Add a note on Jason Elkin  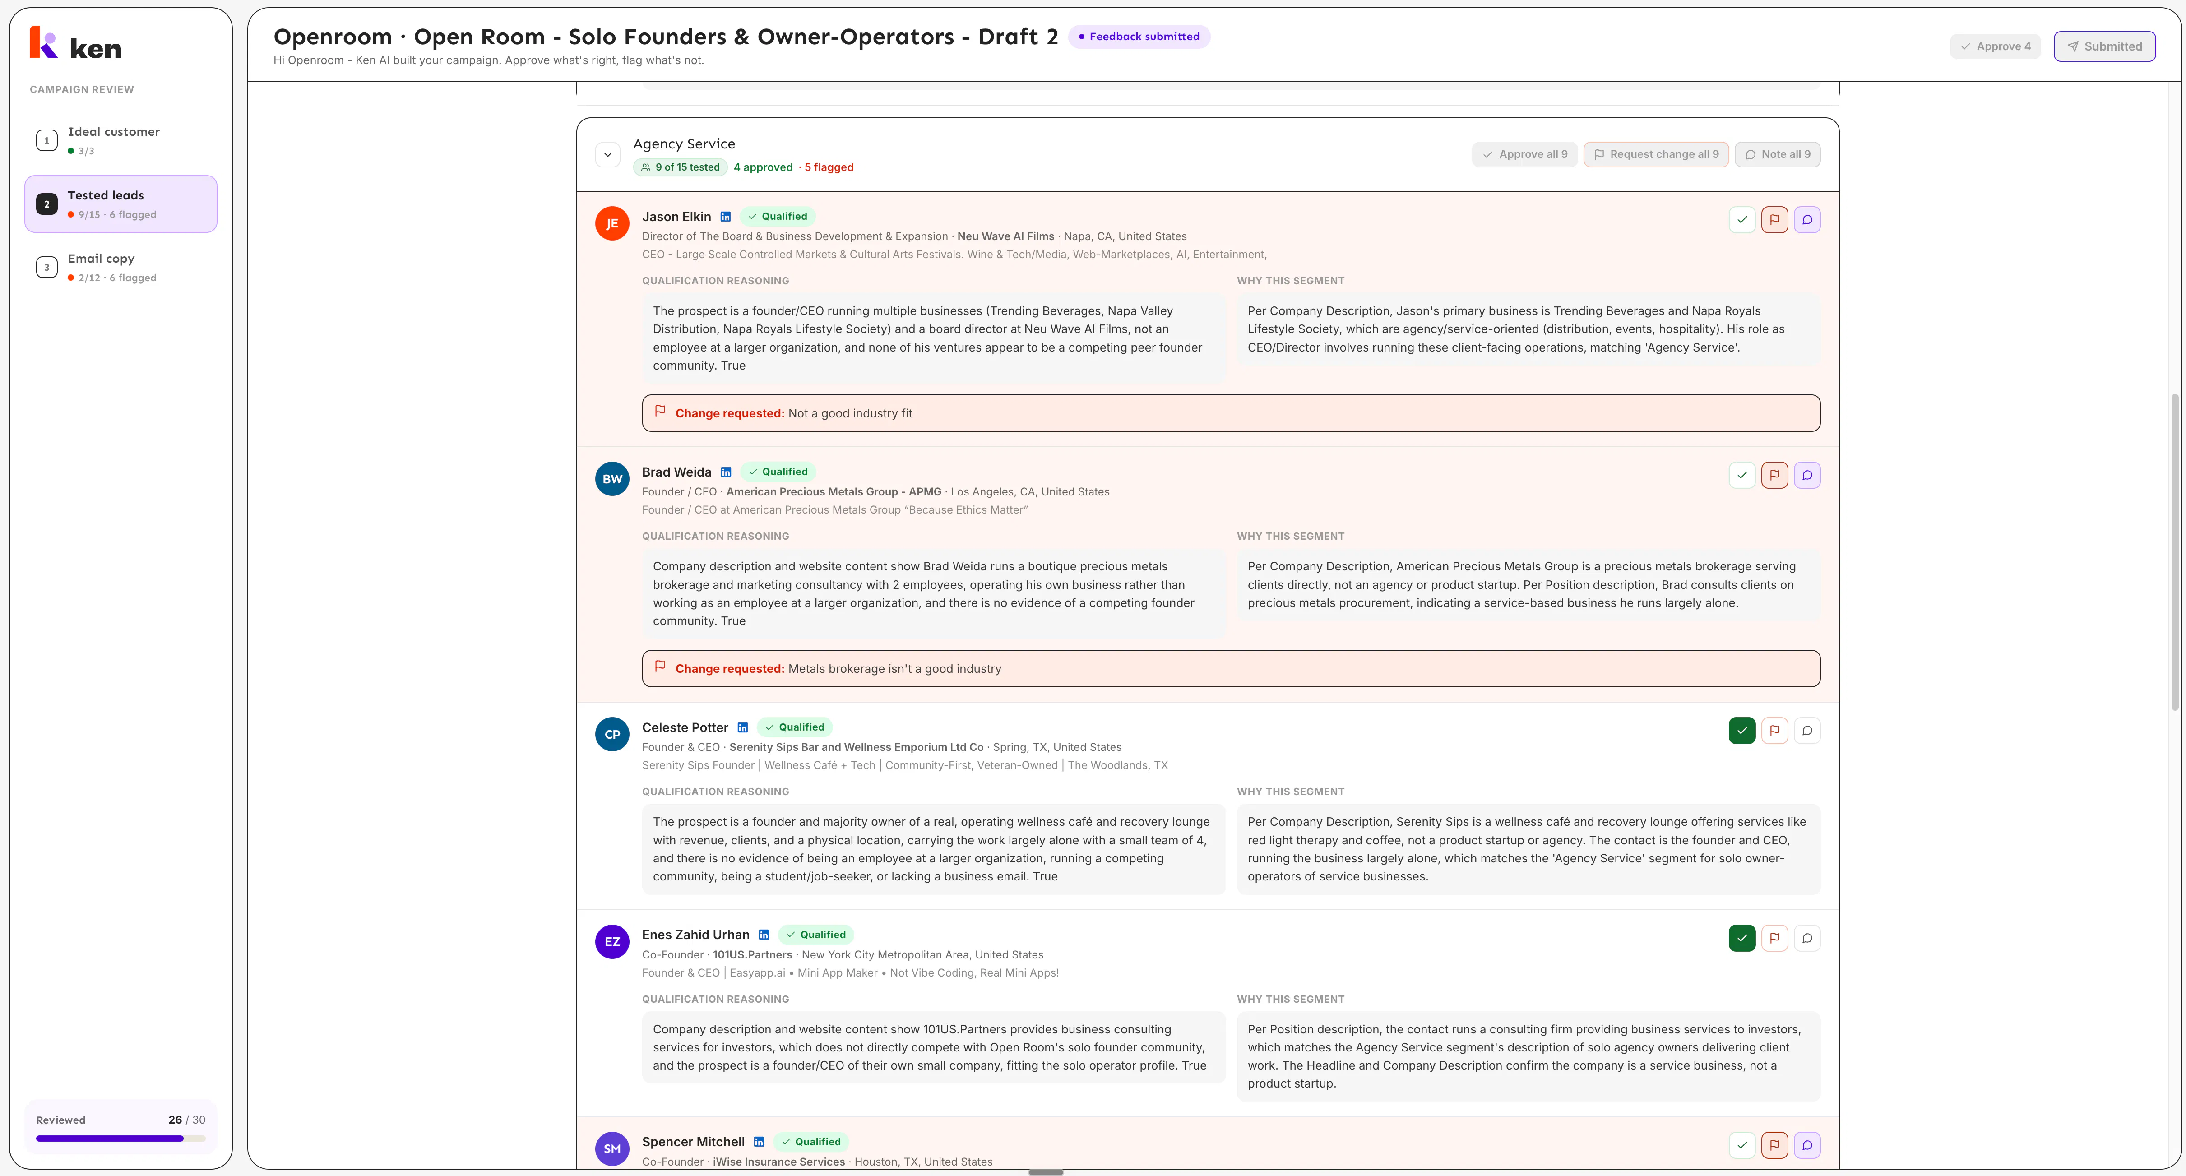pyautogui.click(x=1806, y=220)
